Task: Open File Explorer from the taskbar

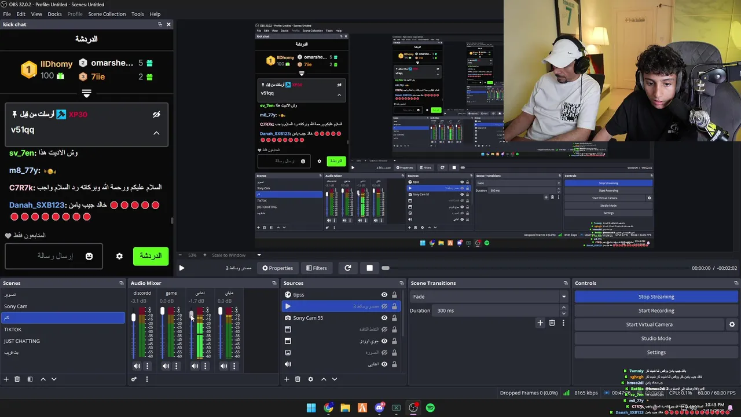Action: pyautogui.click(x=345, y=408)
